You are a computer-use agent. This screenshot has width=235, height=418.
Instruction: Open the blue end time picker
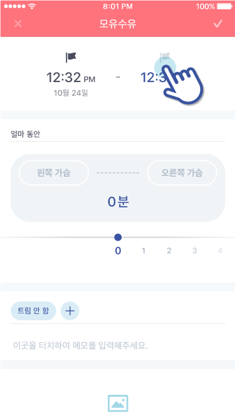point(154,78)
